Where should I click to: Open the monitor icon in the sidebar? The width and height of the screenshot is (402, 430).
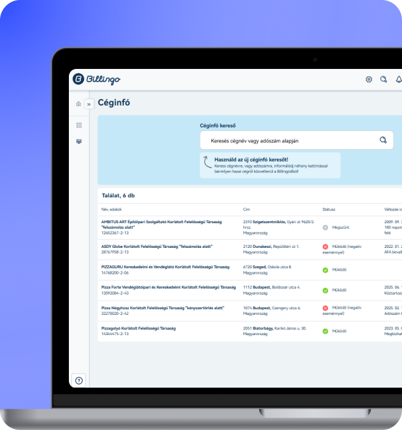click(x=79, y=141)
